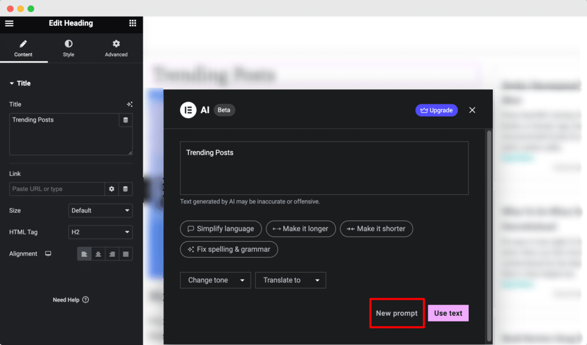587x345 pixels.
Task: Open the Size dropdown
Action: 100,210
